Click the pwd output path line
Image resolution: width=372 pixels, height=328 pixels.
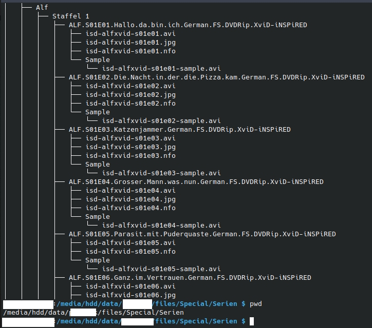pyautogui.click(x=94, y=313)
